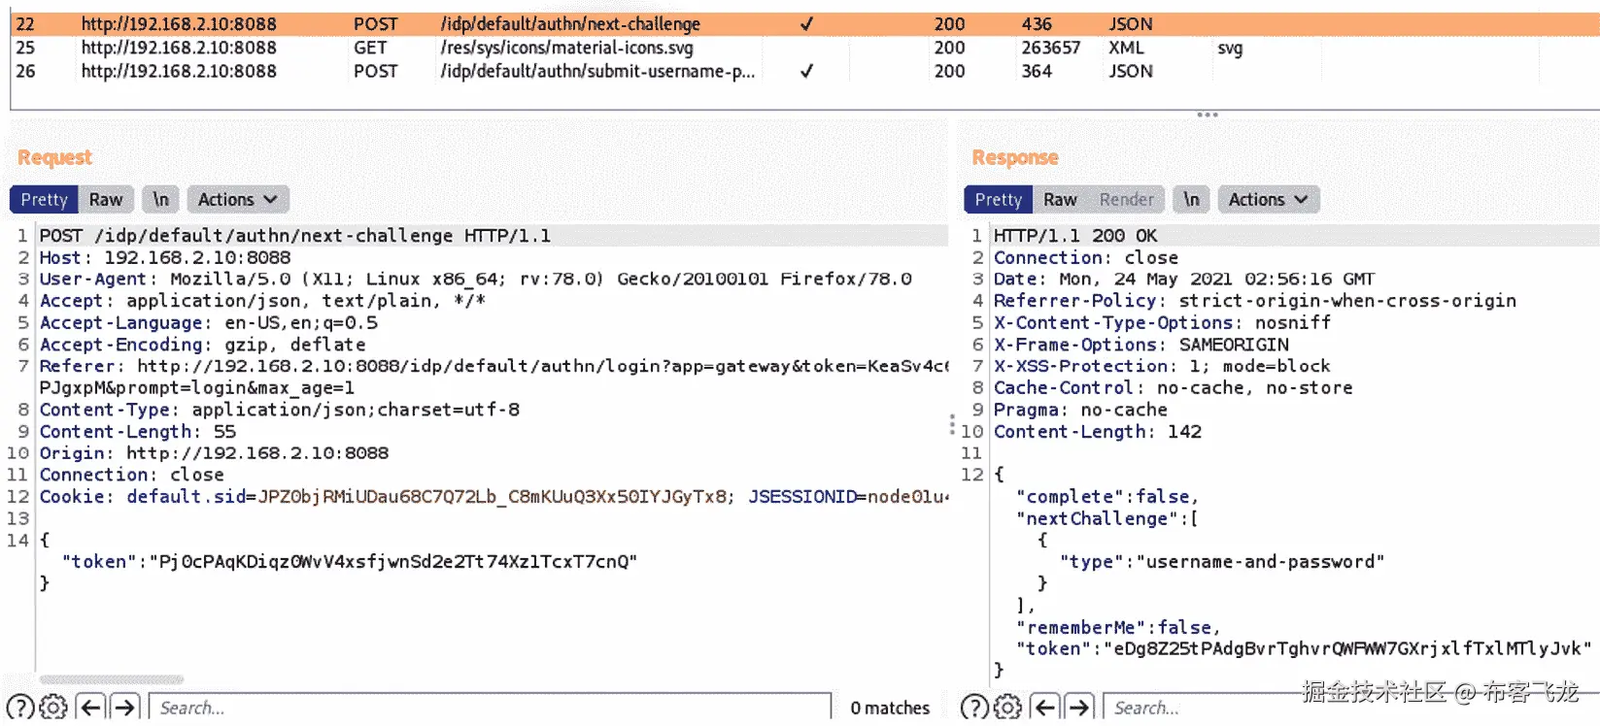Click the X-Frame-Options header line
The width and height of the screenshot is (1600, 726).
point(1140,345)
